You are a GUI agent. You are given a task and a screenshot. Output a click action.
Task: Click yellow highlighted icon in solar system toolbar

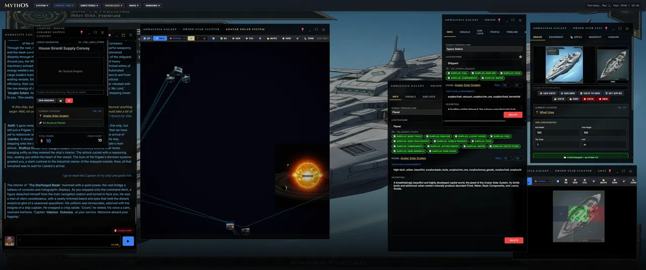pyautogui.click(x=191, y=38)
